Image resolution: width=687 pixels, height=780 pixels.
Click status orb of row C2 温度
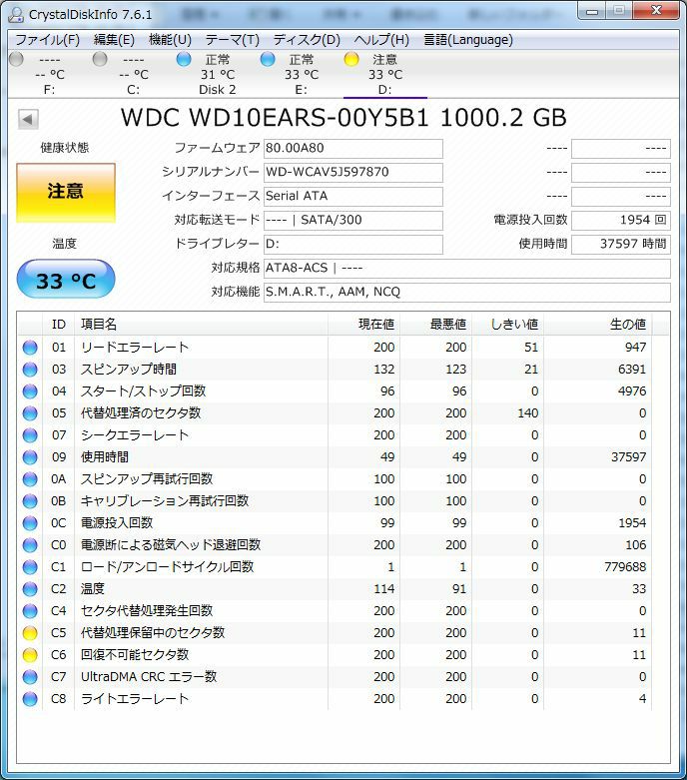point(30,589)
